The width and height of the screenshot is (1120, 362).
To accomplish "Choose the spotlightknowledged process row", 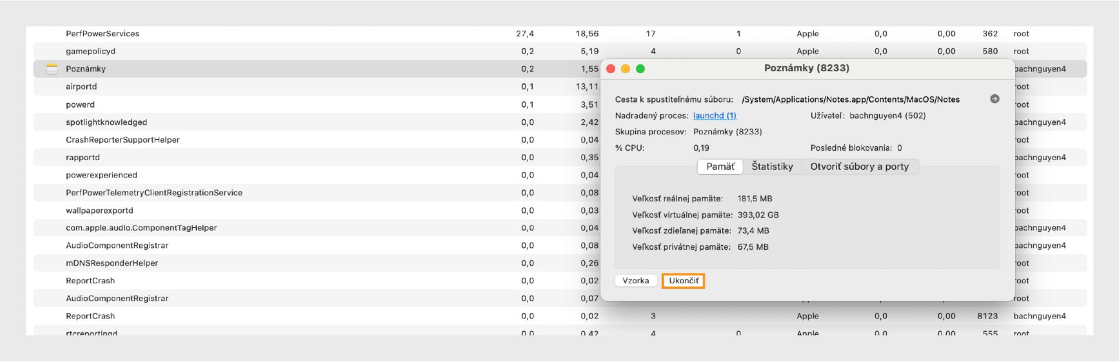I will [106, 122].
